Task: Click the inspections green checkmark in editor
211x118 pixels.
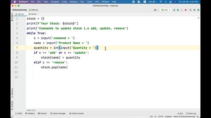Action: [198, 18]
